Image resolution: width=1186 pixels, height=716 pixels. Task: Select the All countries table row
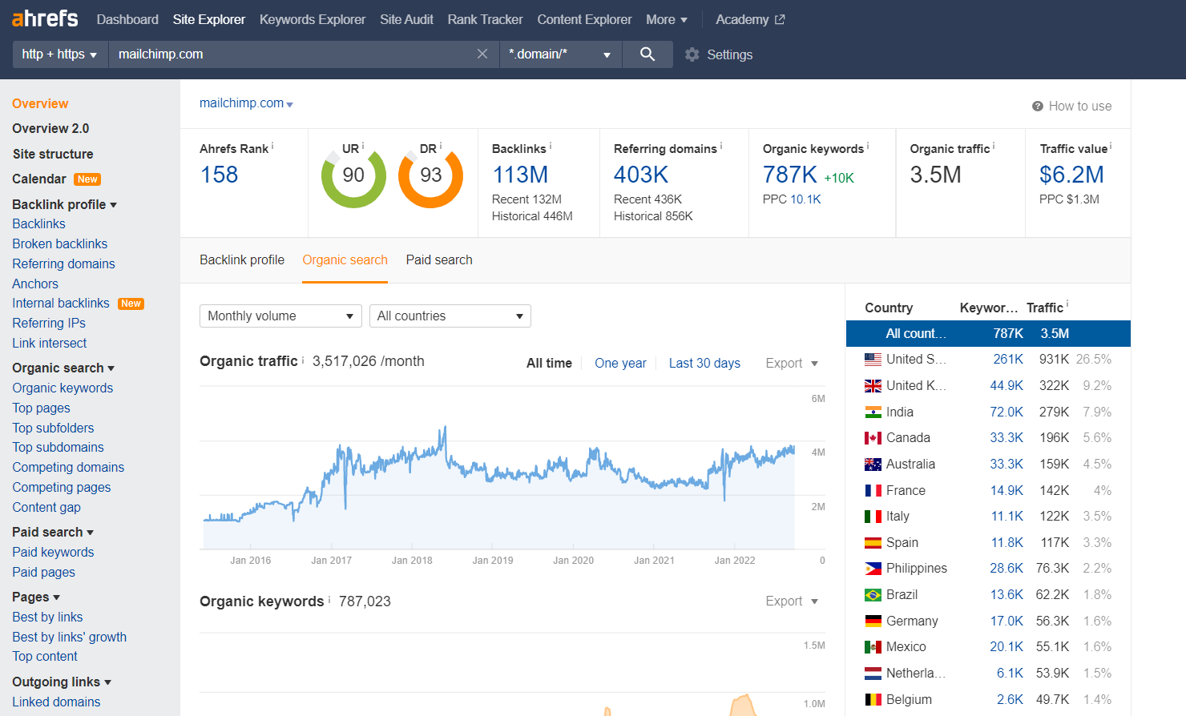tap(988, 333)
